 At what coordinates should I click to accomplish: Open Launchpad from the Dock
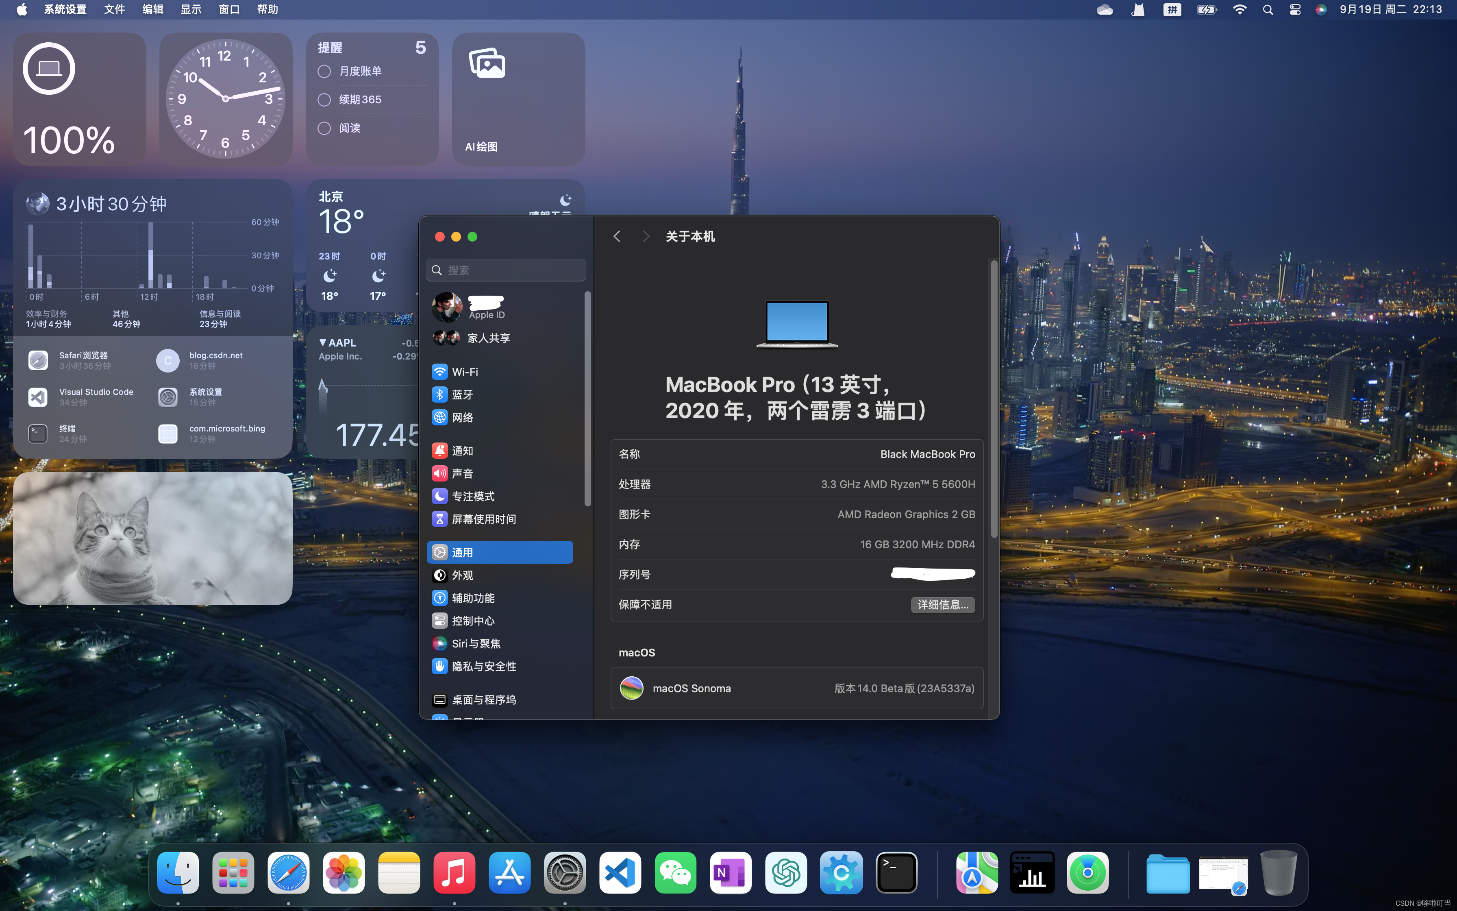[x=233, y=873]
